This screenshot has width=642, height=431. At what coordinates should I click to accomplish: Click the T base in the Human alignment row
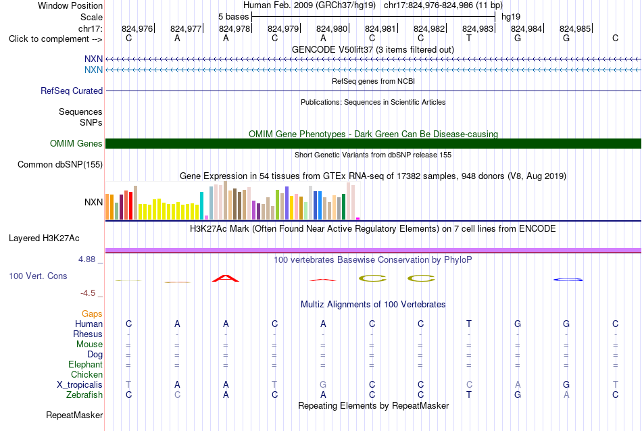(x=469, y=324)
